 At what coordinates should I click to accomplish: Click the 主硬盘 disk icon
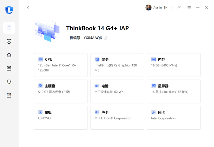(x=40, y=86)
